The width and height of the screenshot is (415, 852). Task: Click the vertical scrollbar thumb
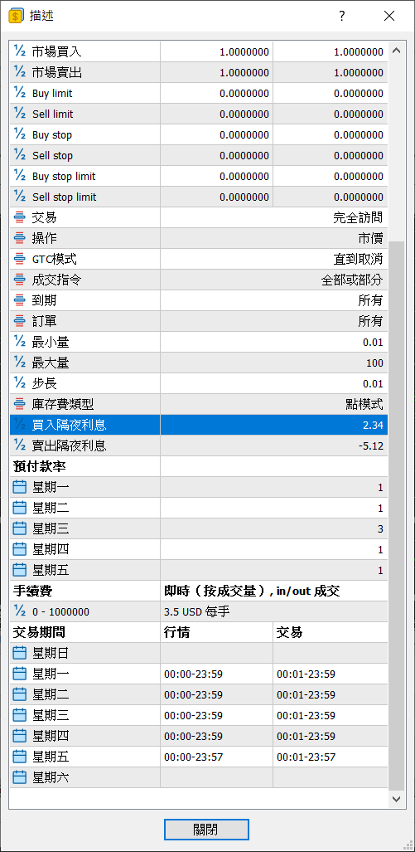click(397, 516)
